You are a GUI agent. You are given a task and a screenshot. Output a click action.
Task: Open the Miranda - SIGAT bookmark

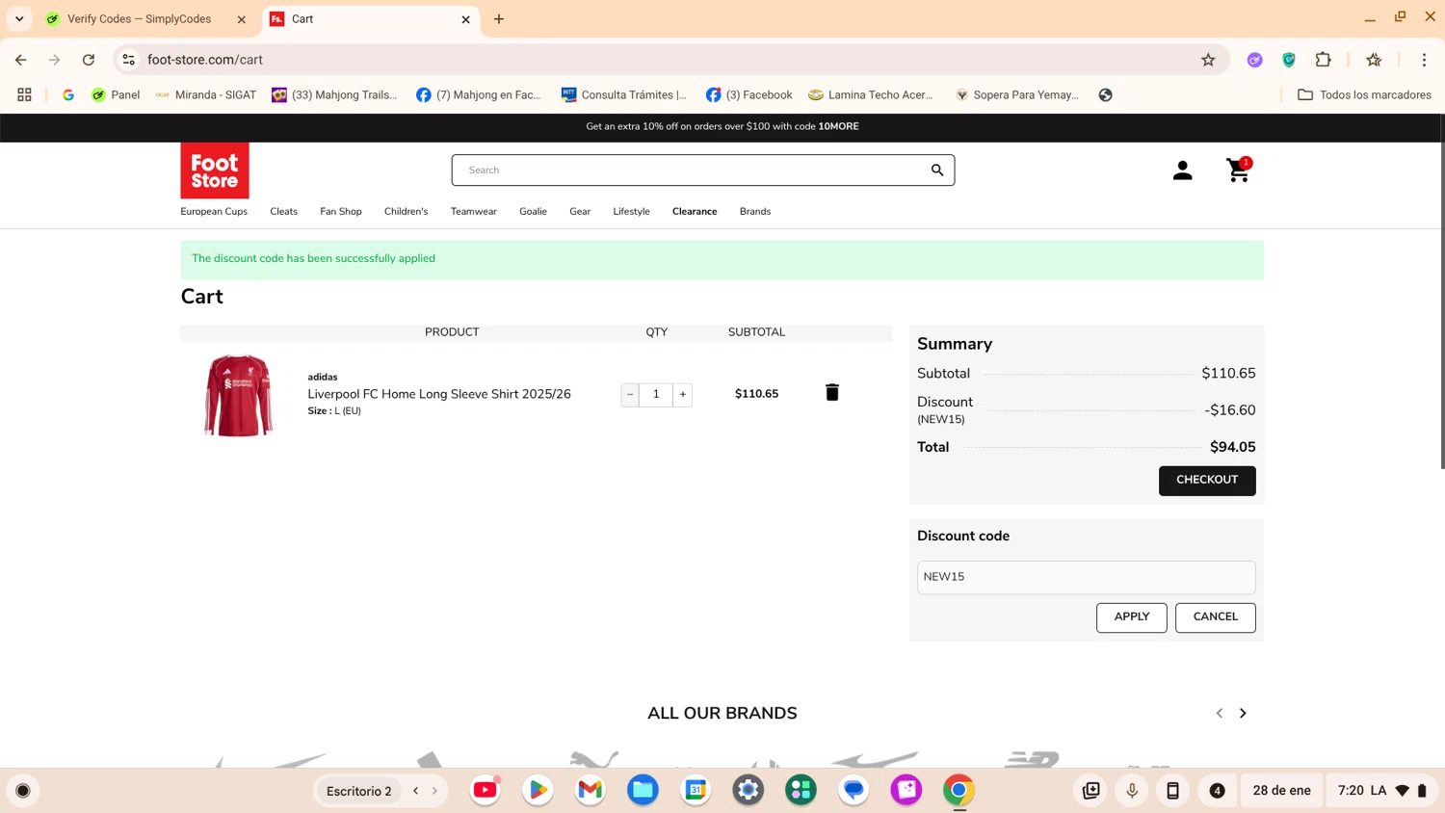pyautogui.click(x=205, y=94)
